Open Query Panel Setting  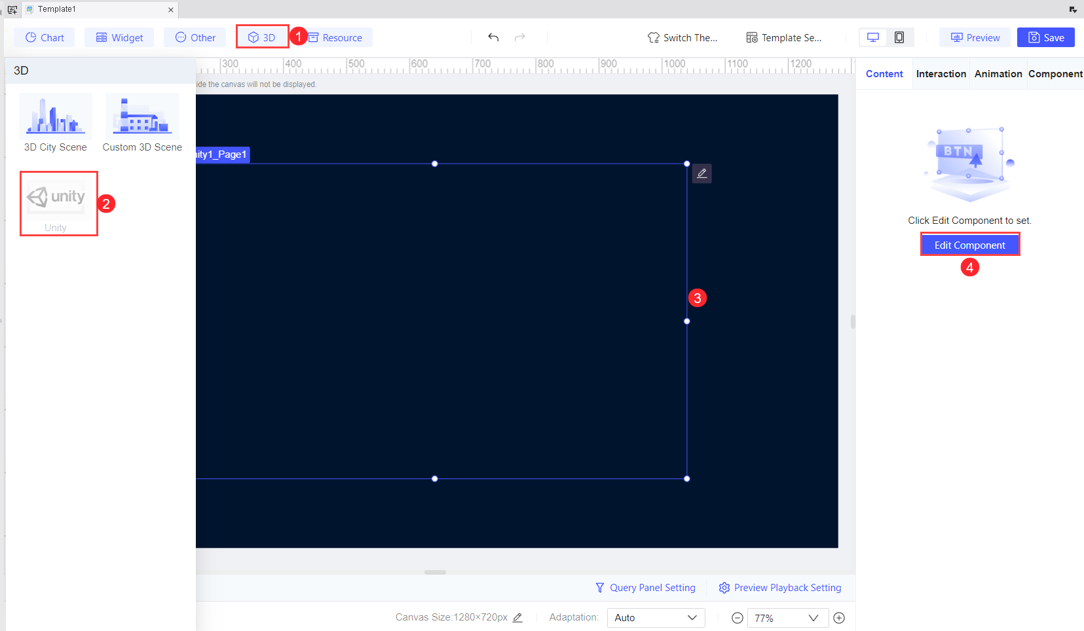(x=645, y=587)
